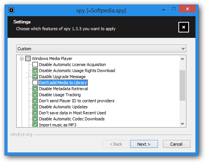Select Don't add Media to Library row text

[x=63, y=83]
